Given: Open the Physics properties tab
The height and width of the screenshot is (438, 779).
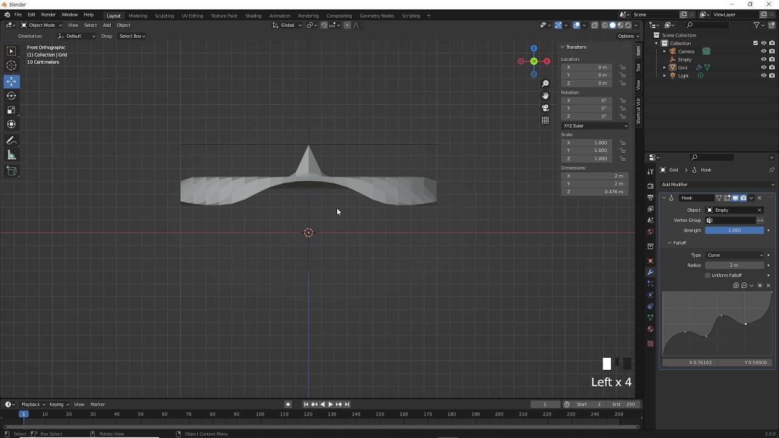Looking at the screenshot, I should pos(651,295).
